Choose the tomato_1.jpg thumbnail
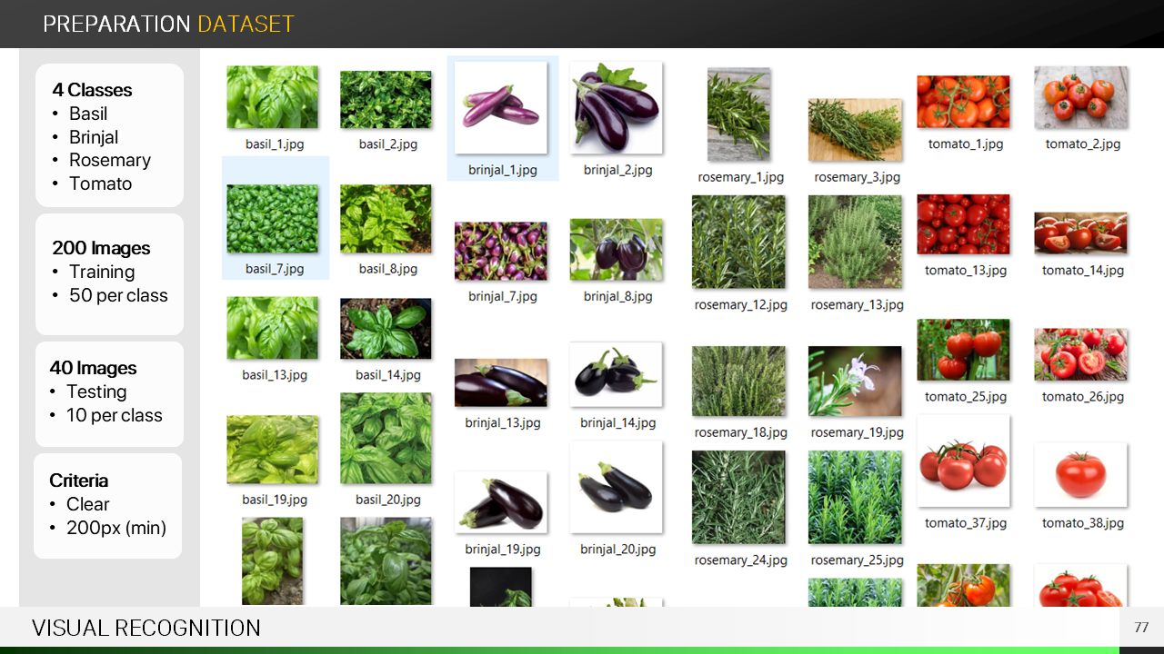The image size is (1164, 654). [963, 101]
